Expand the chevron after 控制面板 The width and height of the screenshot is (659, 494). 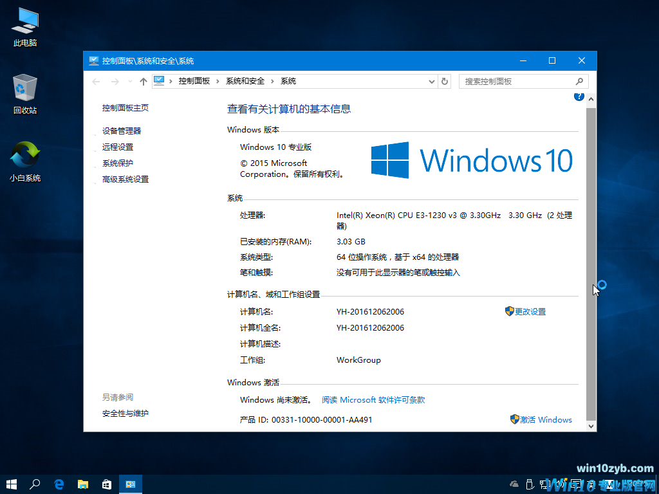pos(217,81)
